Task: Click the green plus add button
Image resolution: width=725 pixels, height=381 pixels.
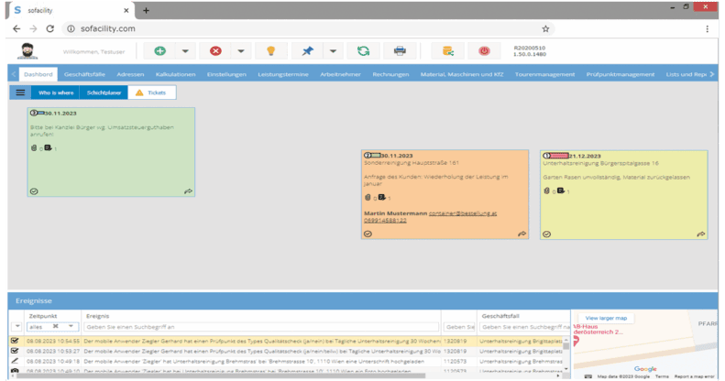Action: (160, 50)
